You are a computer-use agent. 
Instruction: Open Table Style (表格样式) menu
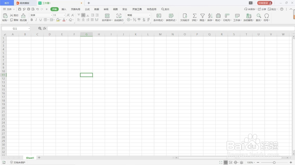pyautogui.click(x=171, y=17)
